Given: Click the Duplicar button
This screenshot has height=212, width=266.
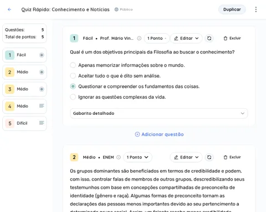Looking at the screenshot, I should [232, 9].
